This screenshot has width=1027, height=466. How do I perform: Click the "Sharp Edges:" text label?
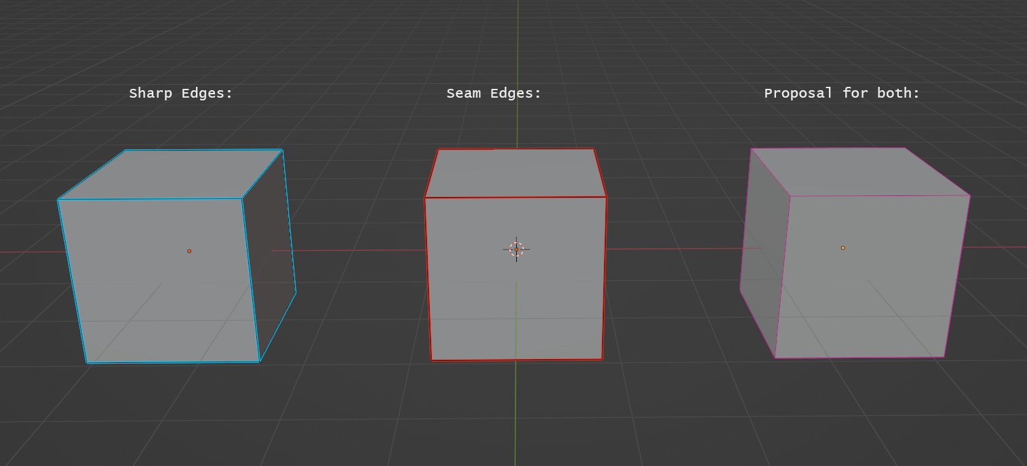click(181, 94)
